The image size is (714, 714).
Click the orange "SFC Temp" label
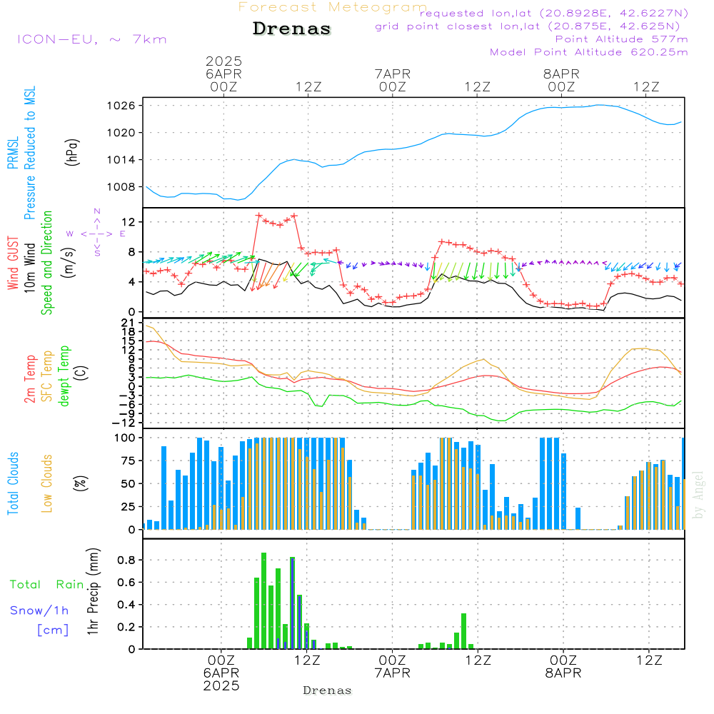47,376
